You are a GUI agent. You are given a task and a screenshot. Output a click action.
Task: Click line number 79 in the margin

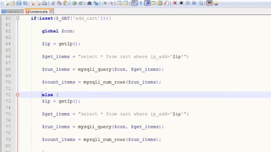8,139
